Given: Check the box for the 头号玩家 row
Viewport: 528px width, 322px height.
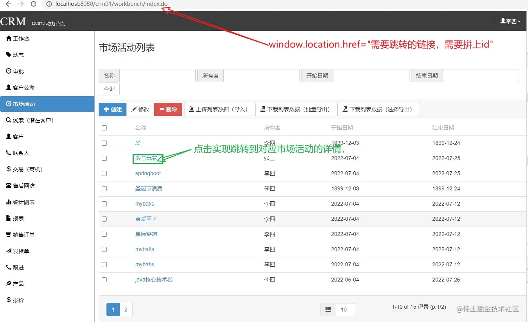Looking at the screenshot, I should (x=104, y=158).
